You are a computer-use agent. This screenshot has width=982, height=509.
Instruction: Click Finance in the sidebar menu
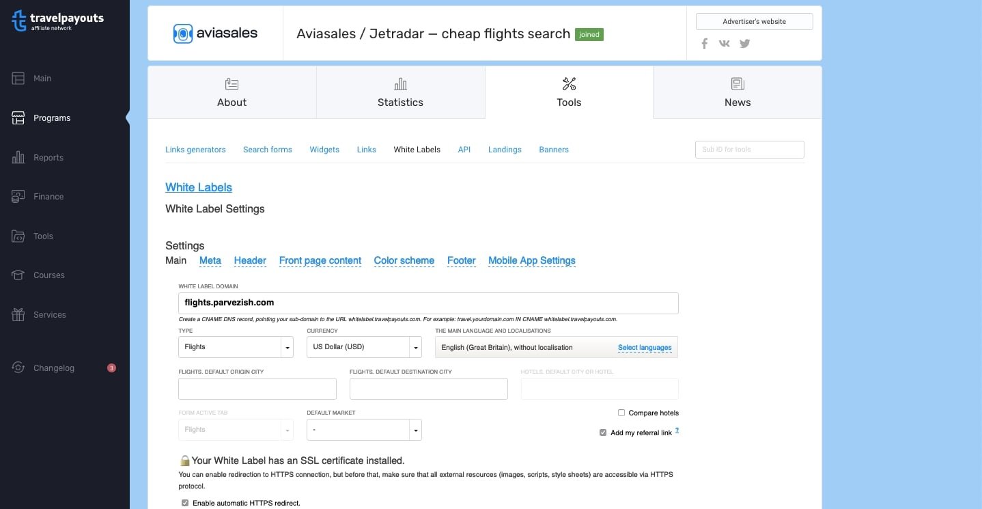(48, 197)
